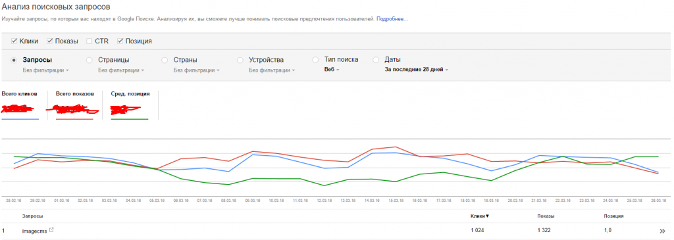674x240 pixels.
Task: Sort table by Показы column
Action: pyautogui.click(x=546, y=216)
